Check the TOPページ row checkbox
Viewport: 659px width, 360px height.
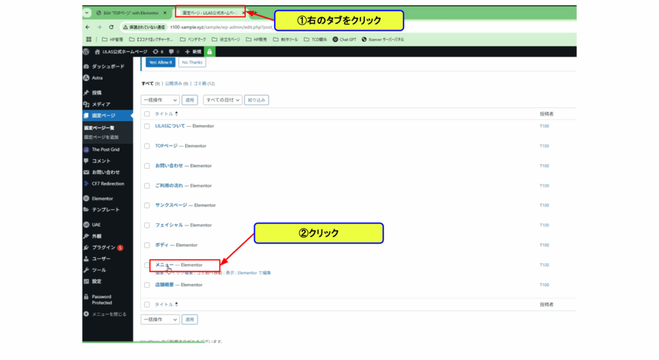point(147,146)
